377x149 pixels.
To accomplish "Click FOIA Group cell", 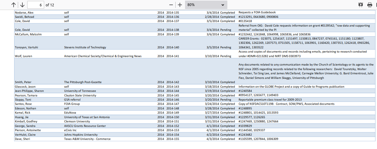I will point(72,104).
